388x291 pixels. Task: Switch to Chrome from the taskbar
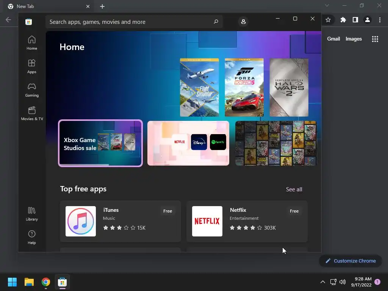tap(46, 282)
